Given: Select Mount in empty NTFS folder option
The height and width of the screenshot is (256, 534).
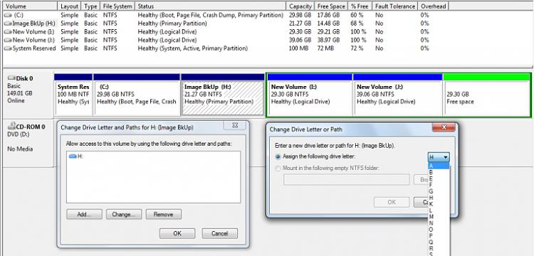Looking at the screenshot, I should pos(278,169).
